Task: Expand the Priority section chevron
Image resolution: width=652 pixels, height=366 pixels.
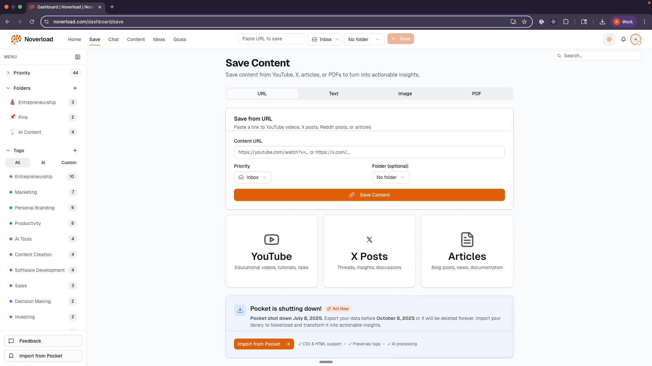Action: 8,73
